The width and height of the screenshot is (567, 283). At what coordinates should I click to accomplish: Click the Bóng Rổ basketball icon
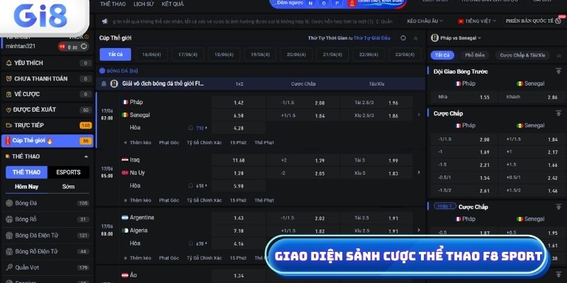[x=9, y=219]
